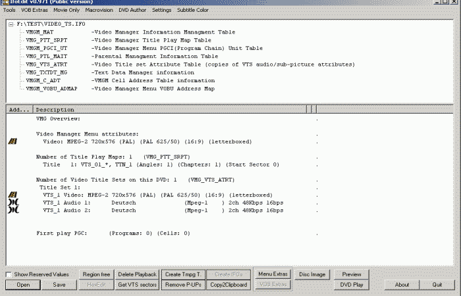The image size is (461, 296).
Task: Collapse the F:\TEST\VIDEO_TS.IFO tree root
Action: (12, 24)
